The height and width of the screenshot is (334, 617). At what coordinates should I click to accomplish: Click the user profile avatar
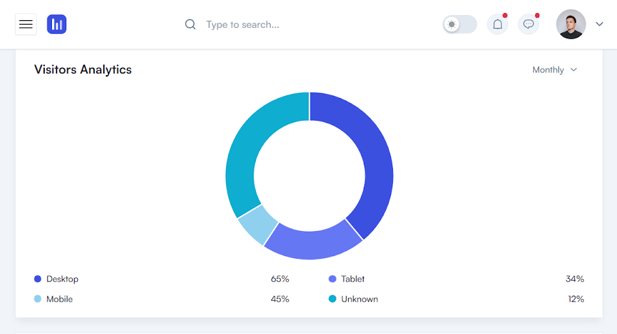pyautogui.click(x=571, y=25)
